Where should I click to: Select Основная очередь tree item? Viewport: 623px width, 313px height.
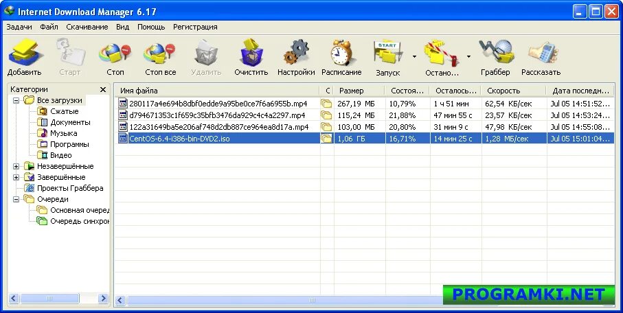click(x=80, y=210)
